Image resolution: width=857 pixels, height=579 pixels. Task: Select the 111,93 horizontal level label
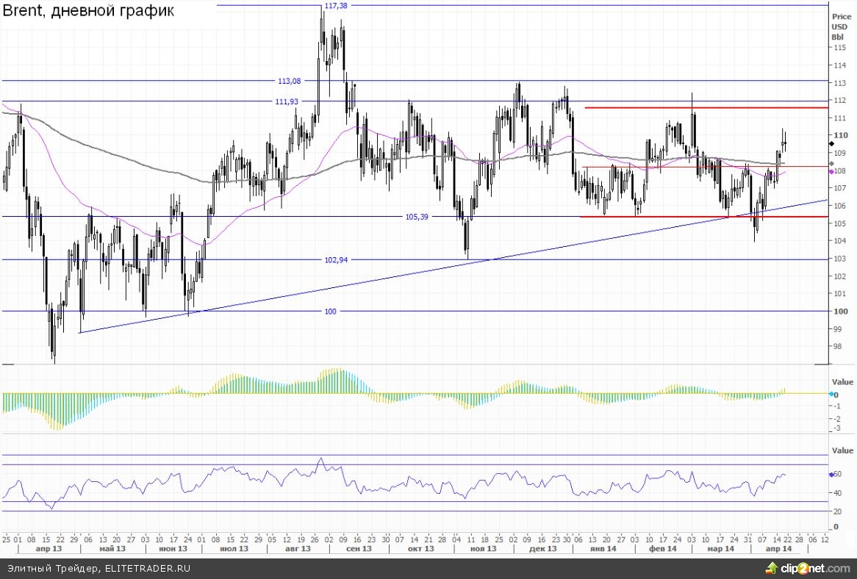pos(285,101)
